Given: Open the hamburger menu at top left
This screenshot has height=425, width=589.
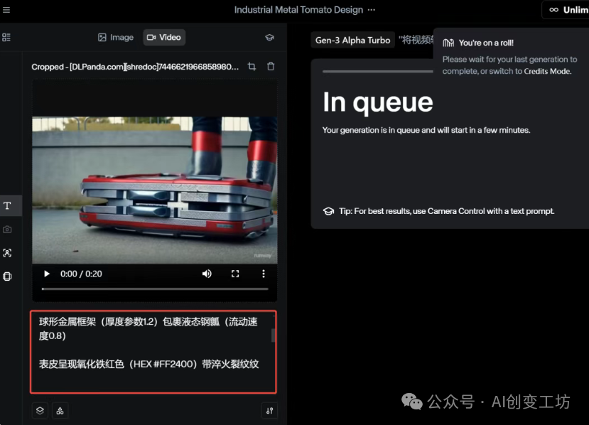Looking at the screenshot, I should (x=6, y=10).
